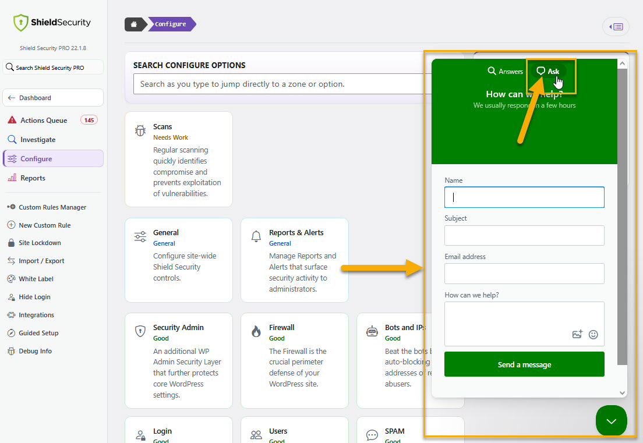The image size is (643, 443).
Task: Focus the Search Shield Security PRO box
Action: pyautogui.click(x=53, y=67)
